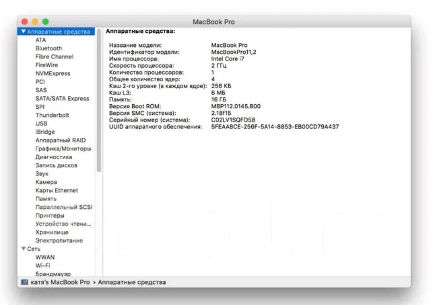Select Брандмауэр in the sidebar
Screen dimensions: 431x305
pyautogui.click(x=53, y=273)
